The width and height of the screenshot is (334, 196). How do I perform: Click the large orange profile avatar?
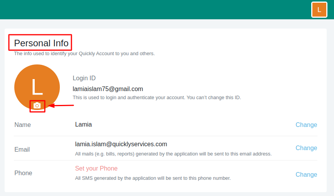(x=37, y=85)
